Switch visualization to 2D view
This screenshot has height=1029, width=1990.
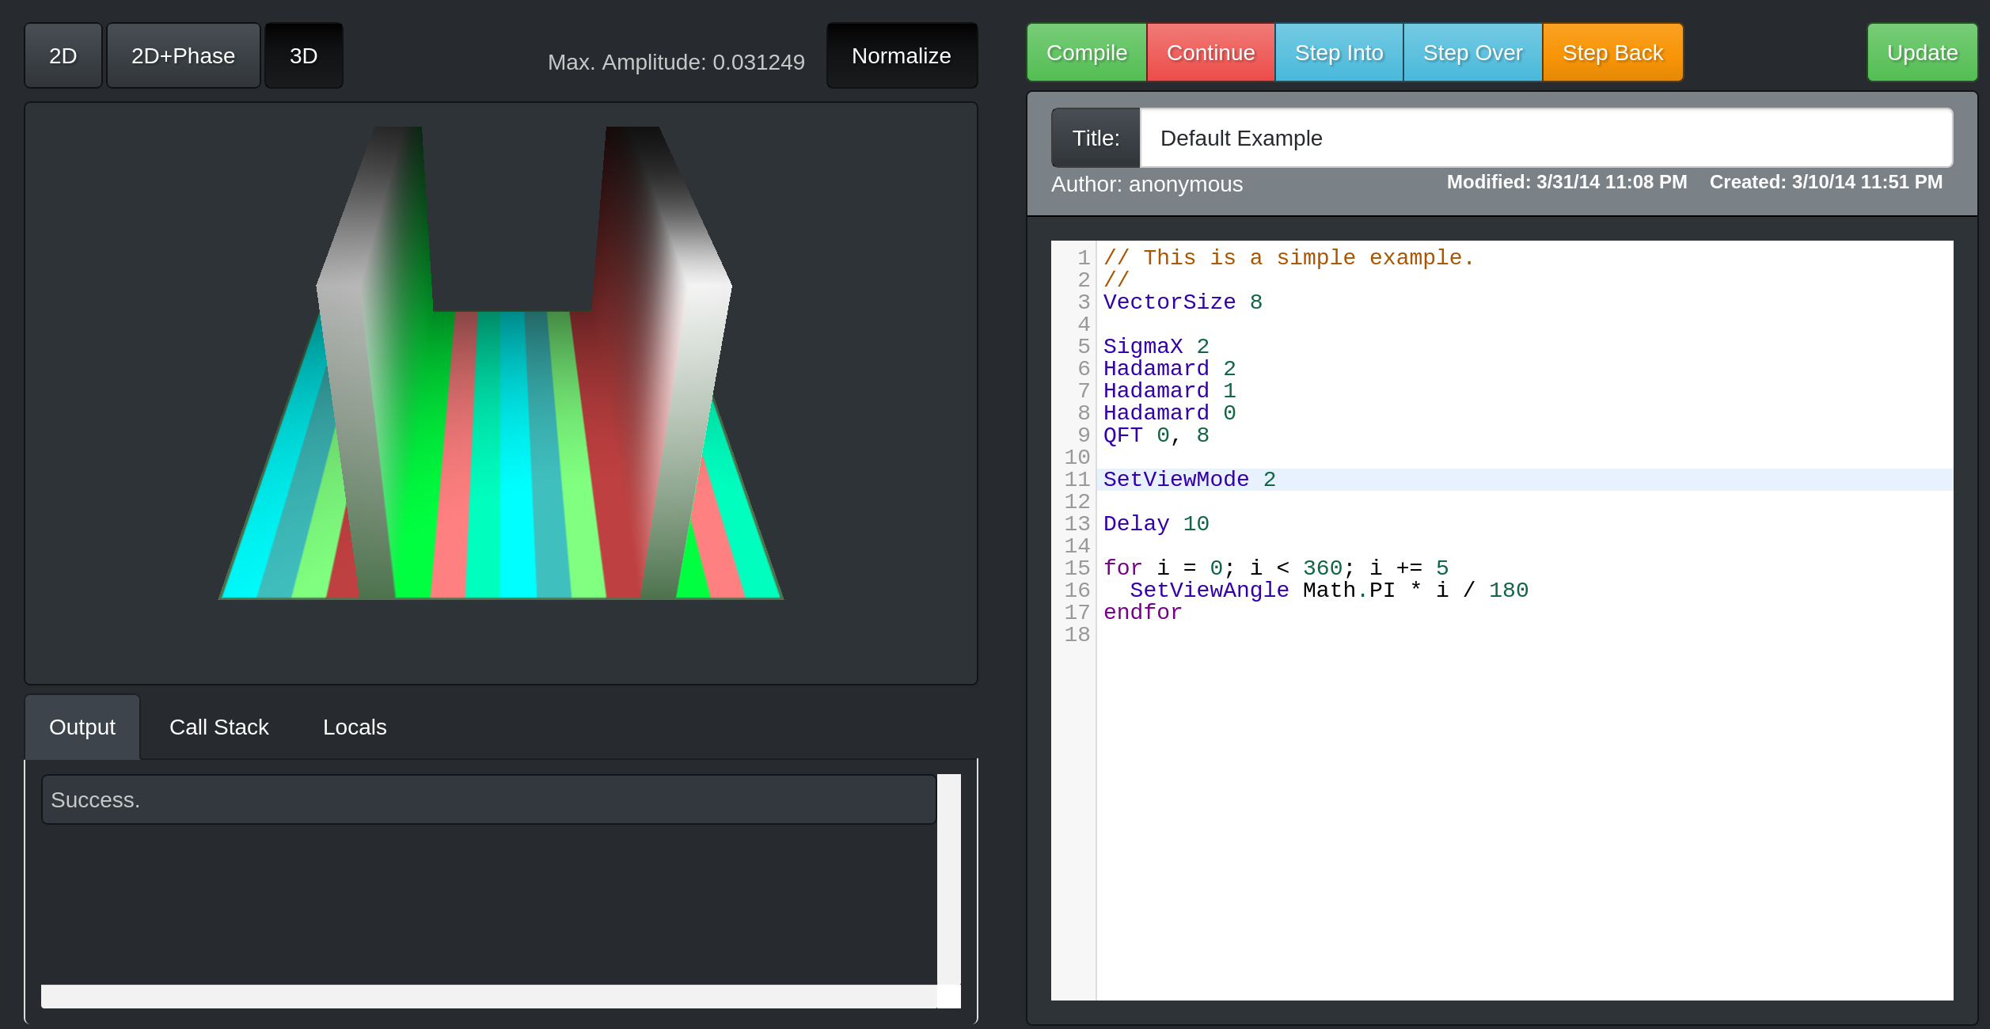pos(63,55)
